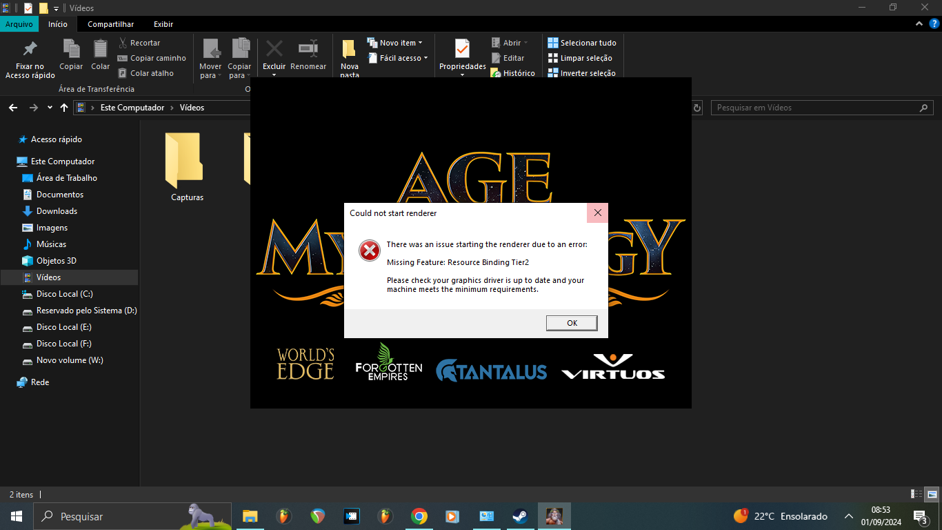Switch to the Exibir ribbon tab

163,24
